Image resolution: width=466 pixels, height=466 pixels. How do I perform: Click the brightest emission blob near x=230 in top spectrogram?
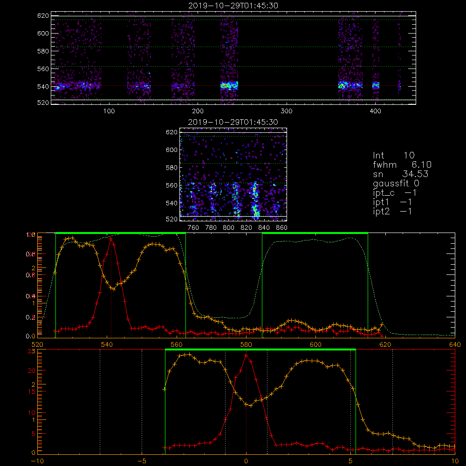point(229,86)
